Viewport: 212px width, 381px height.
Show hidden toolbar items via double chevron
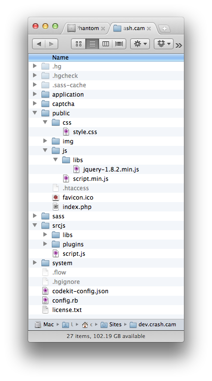point(178,45)
